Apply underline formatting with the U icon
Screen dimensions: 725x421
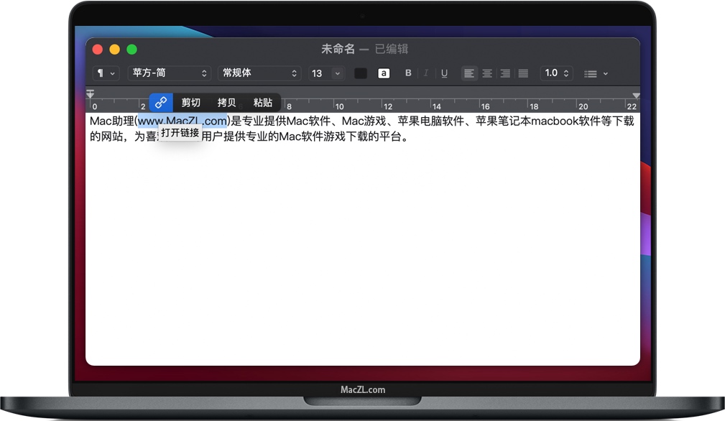click(x=444, y=73)
